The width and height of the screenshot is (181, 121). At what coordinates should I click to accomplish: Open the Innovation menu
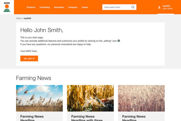pyautogui.click(x=59, y=7)
